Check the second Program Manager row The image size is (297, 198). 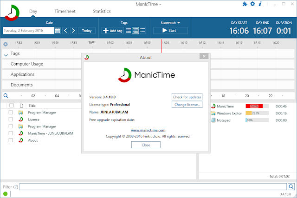click(x=11, y=126)
